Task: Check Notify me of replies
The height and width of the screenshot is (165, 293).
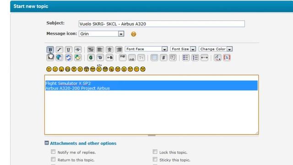Action: tap(53, 152)
